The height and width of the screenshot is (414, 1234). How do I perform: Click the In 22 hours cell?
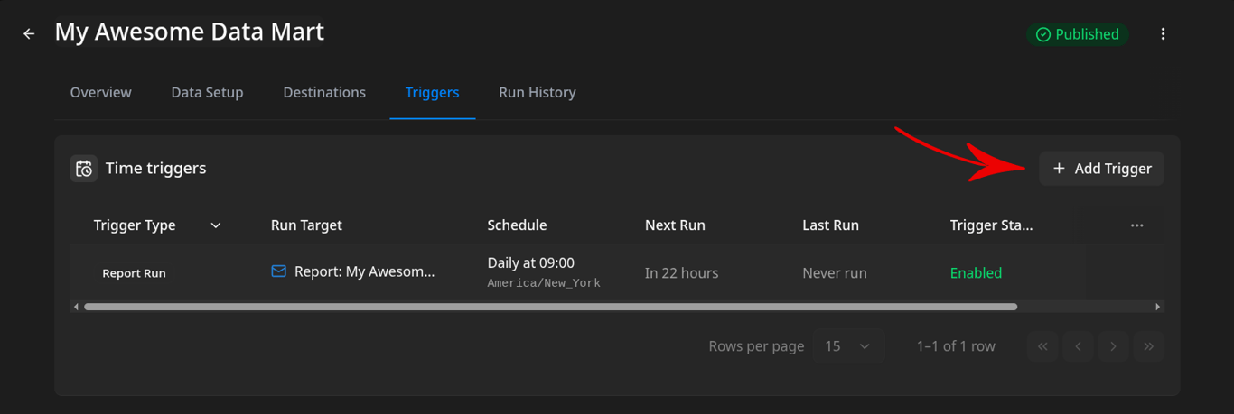pos(681,272)
